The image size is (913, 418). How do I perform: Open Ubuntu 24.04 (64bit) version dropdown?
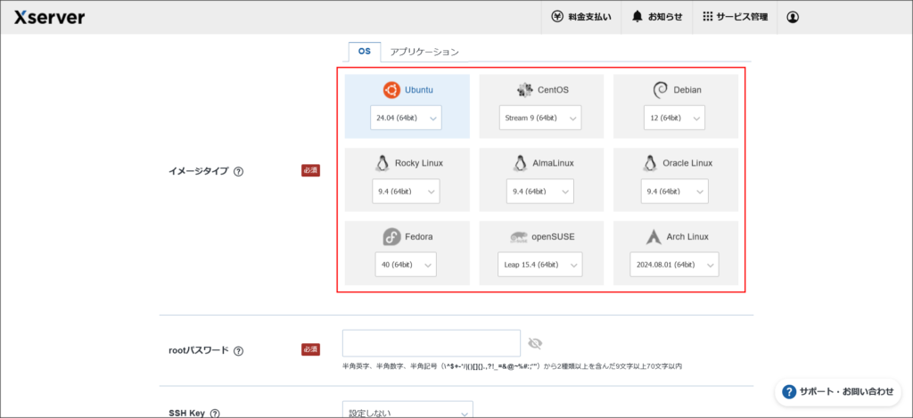click(406, 118)
